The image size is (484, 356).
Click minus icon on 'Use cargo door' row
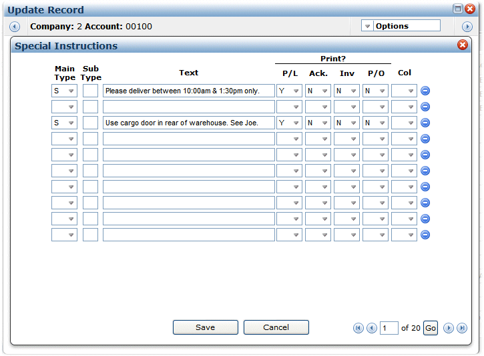425,123
